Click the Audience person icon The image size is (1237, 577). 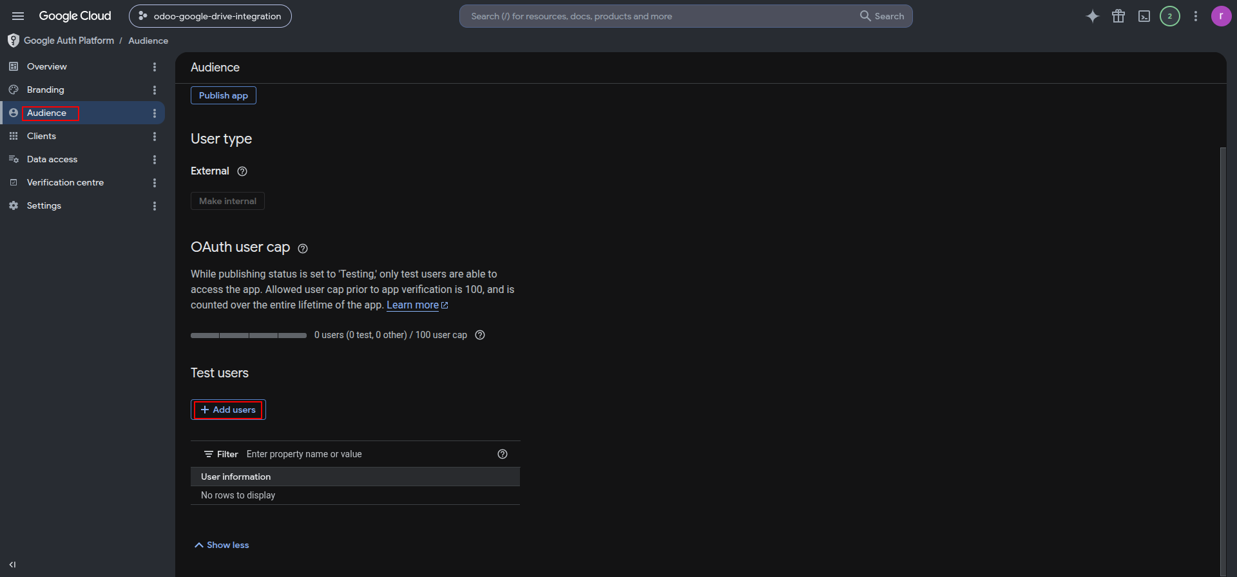pyautogui.click(x=14, y=113)
